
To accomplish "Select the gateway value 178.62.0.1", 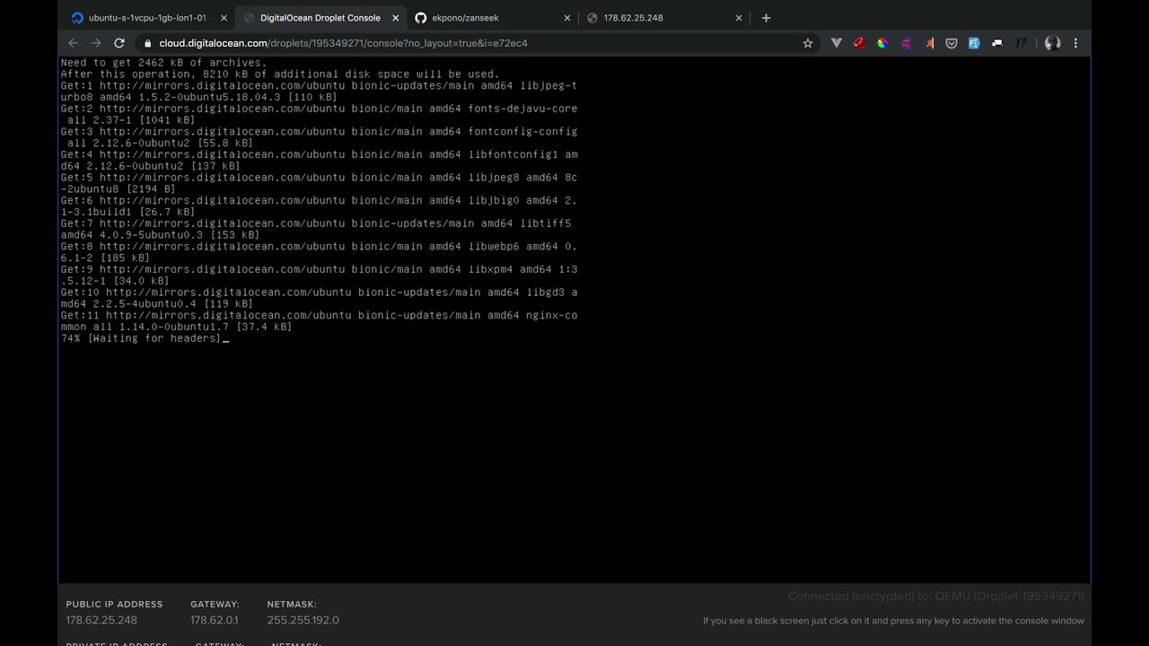I will [215, 620].
